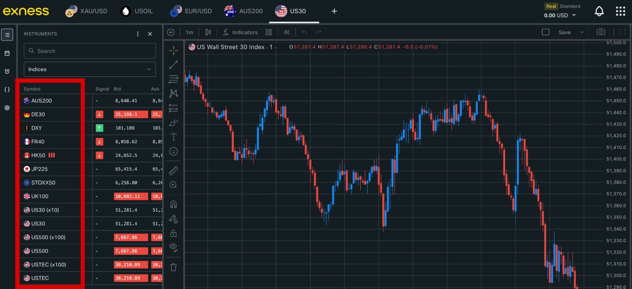Tick the checkbox left of Save
The width and height of the screenshot is (632, 289).
546,32
